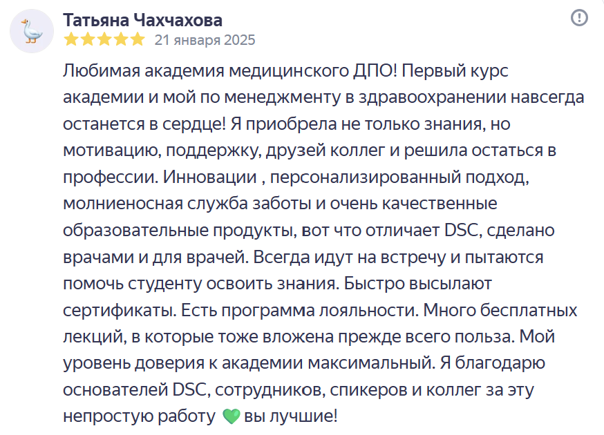Click the review date 21 января 2025
Screen dimensions: 604x435
[205, 40]
